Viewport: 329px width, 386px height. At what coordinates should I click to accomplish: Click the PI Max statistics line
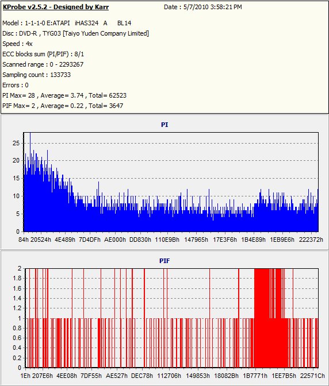click(64, 95)
